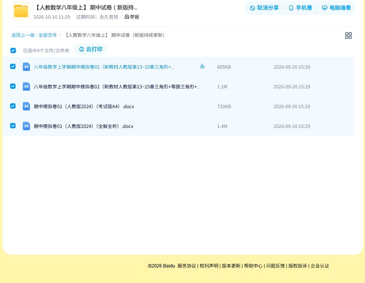365x283 pixels.
Task: Go back via 返回上一级
Action: [23, 35]
